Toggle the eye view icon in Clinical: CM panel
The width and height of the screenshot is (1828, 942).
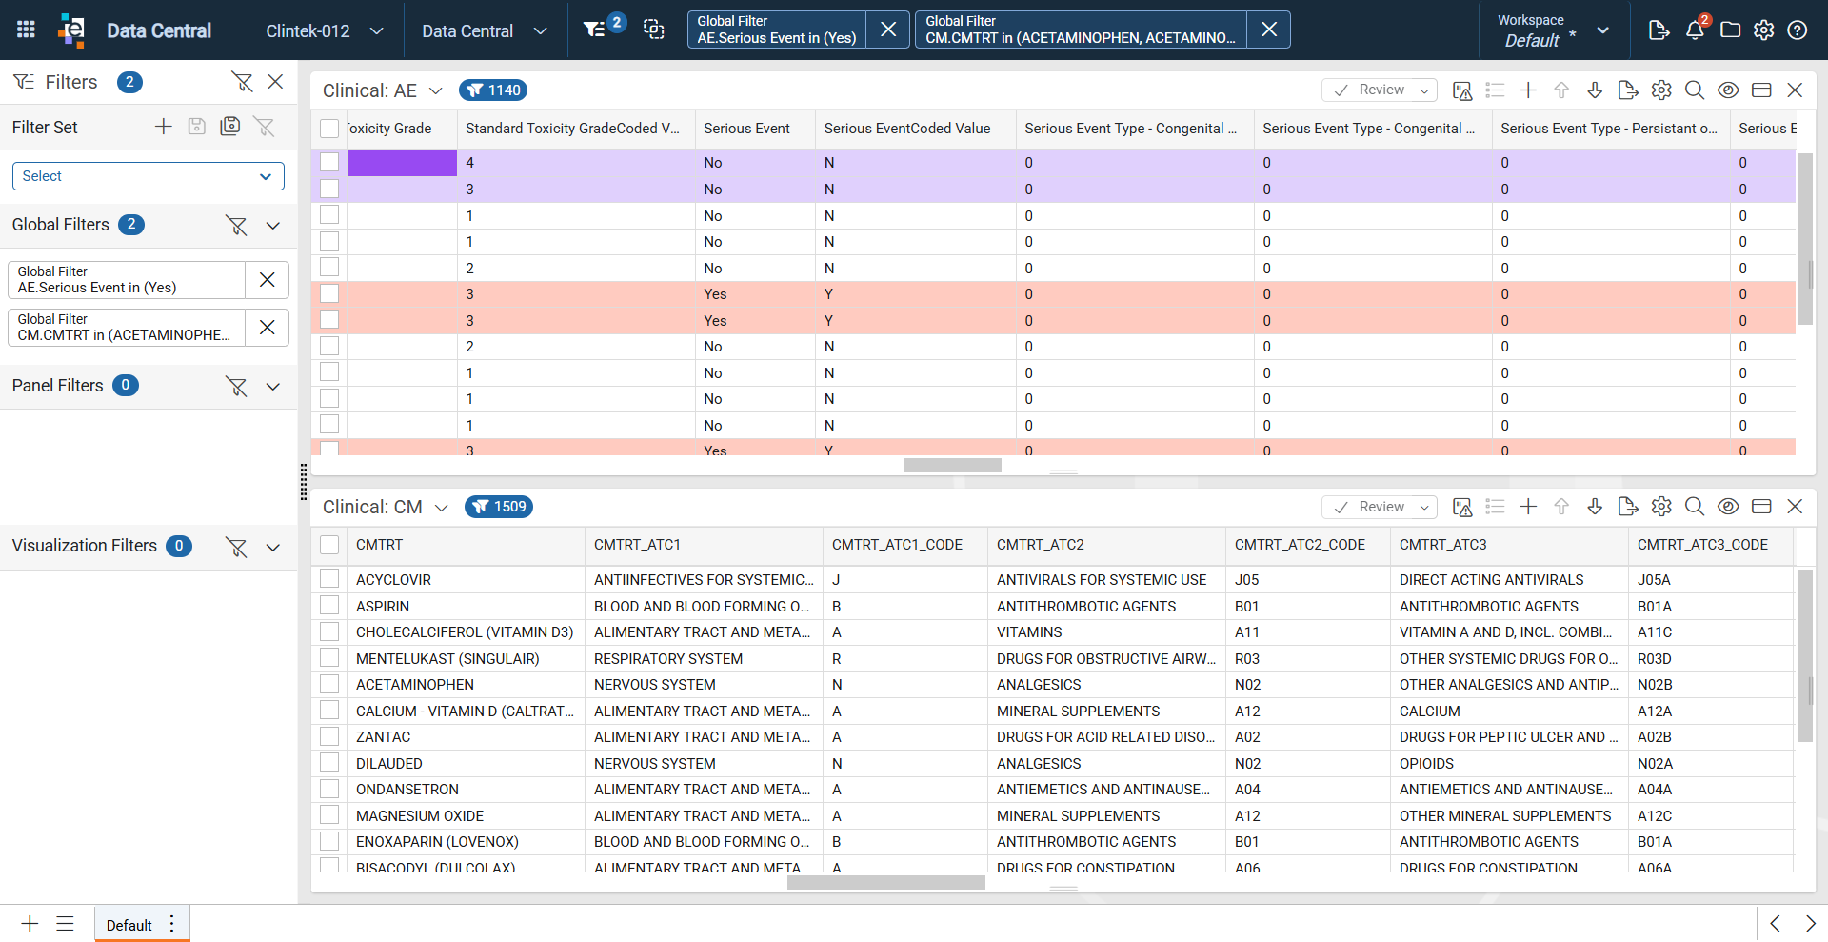[1728, 506]
